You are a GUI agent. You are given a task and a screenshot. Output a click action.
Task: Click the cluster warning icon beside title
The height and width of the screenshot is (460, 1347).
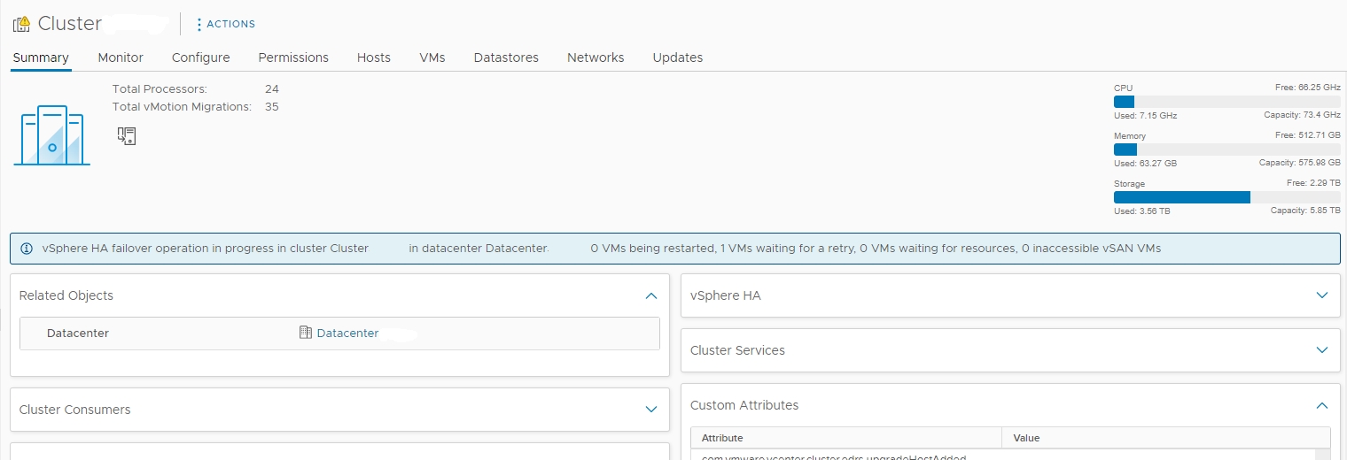22,24
